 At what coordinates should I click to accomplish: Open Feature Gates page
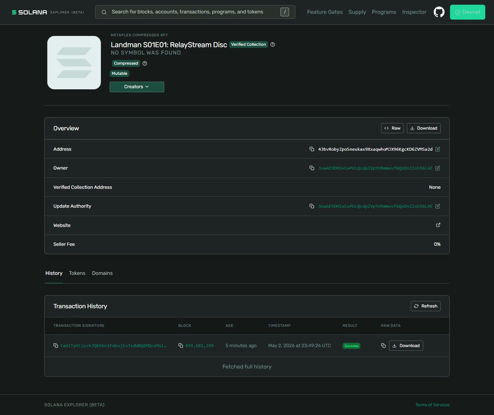pos(325,12)
